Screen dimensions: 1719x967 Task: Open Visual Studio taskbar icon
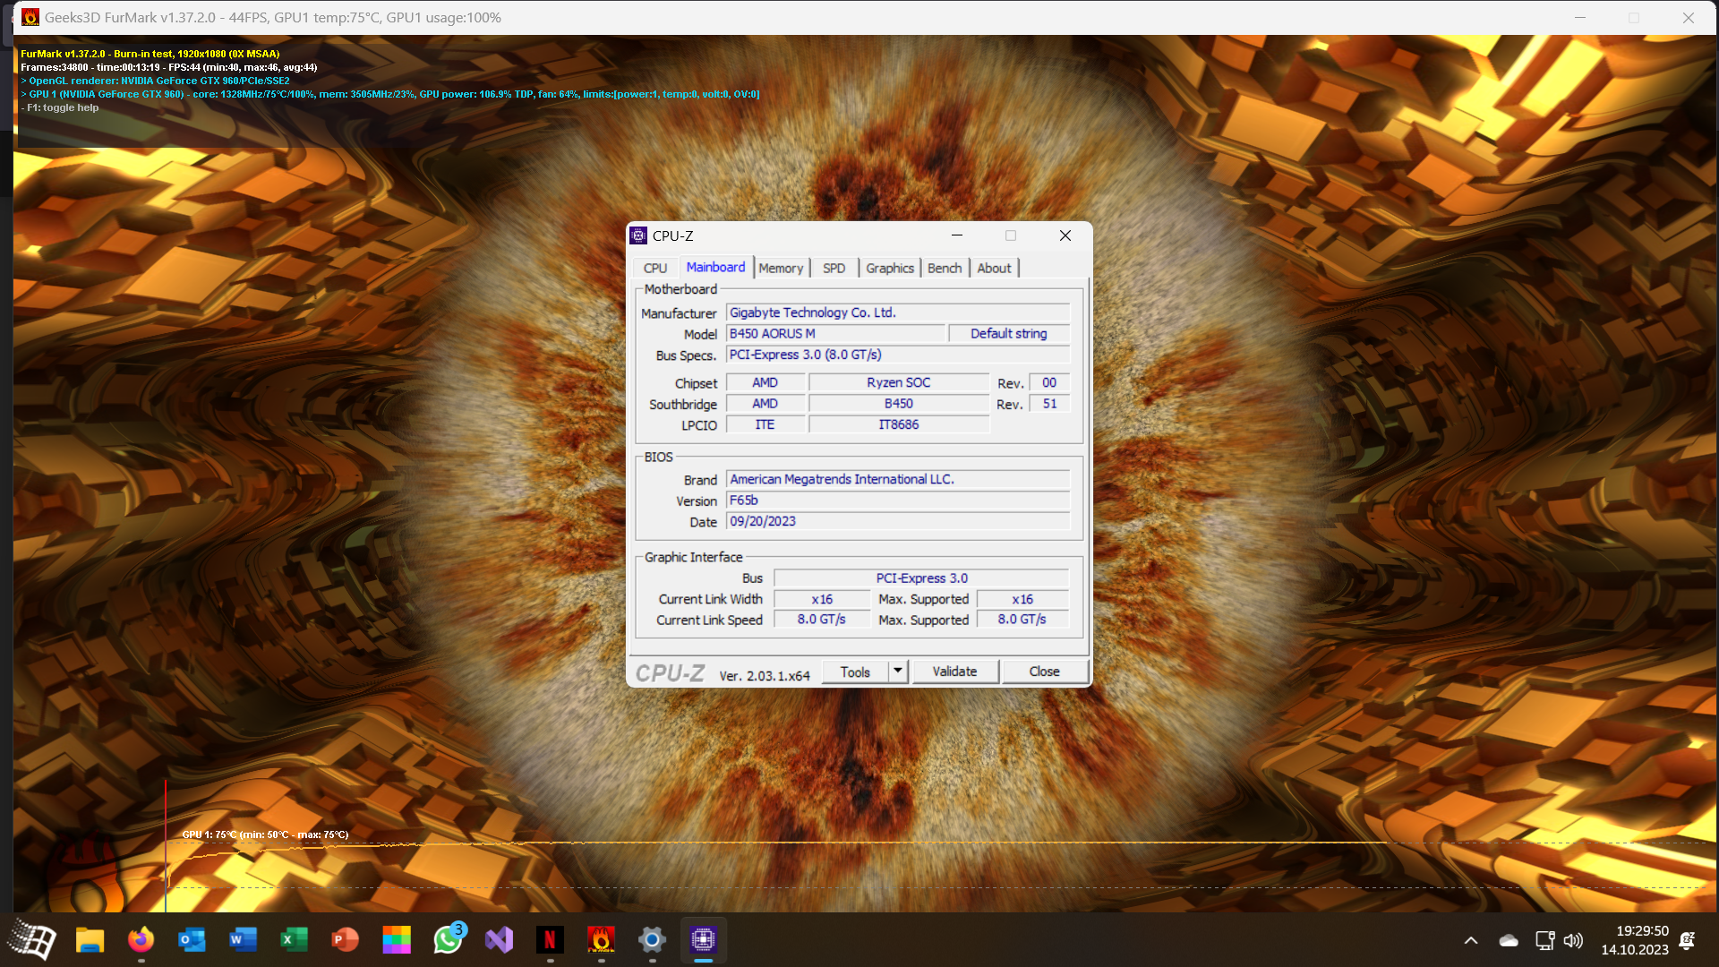[x=499, y=939]
